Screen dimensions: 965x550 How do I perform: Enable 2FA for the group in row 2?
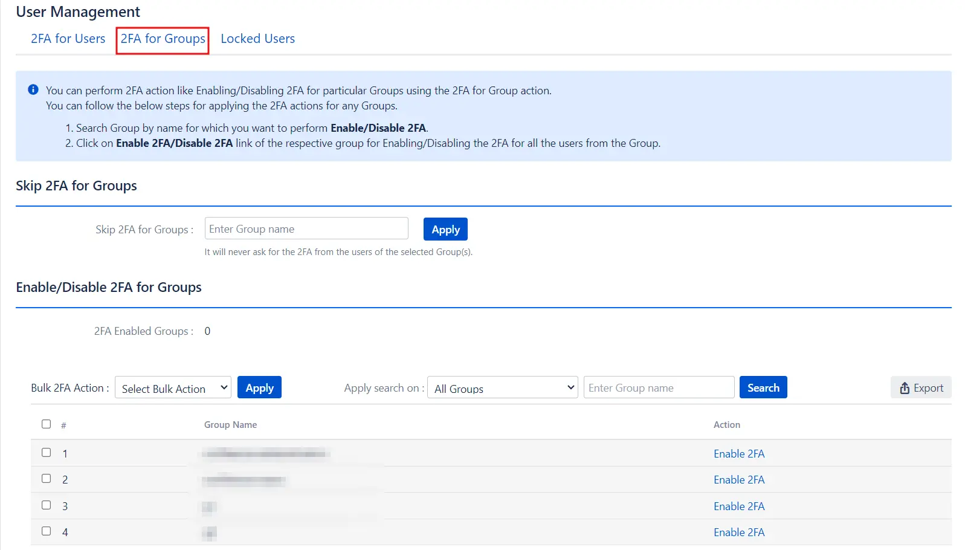[738, 480]
